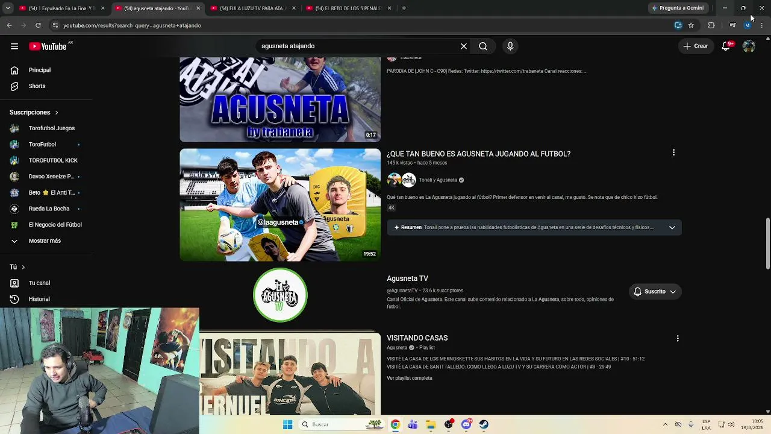Click the page vertical scrollbar thumb
The width and height of the screenshot is (771, 434).
click(767, 244)
